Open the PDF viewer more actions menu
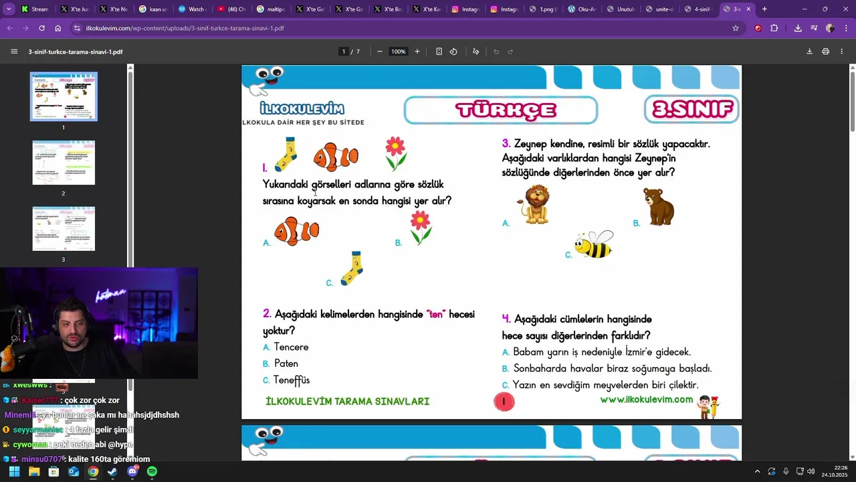The height and width of the screenshot is (482, 856). (x=842, y=52)
